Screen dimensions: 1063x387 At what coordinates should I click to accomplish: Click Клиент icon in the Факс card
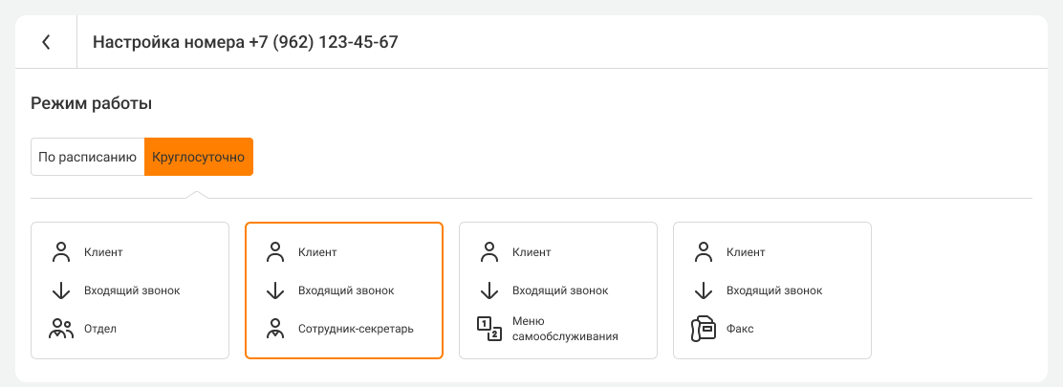click(x=704, y=252)
